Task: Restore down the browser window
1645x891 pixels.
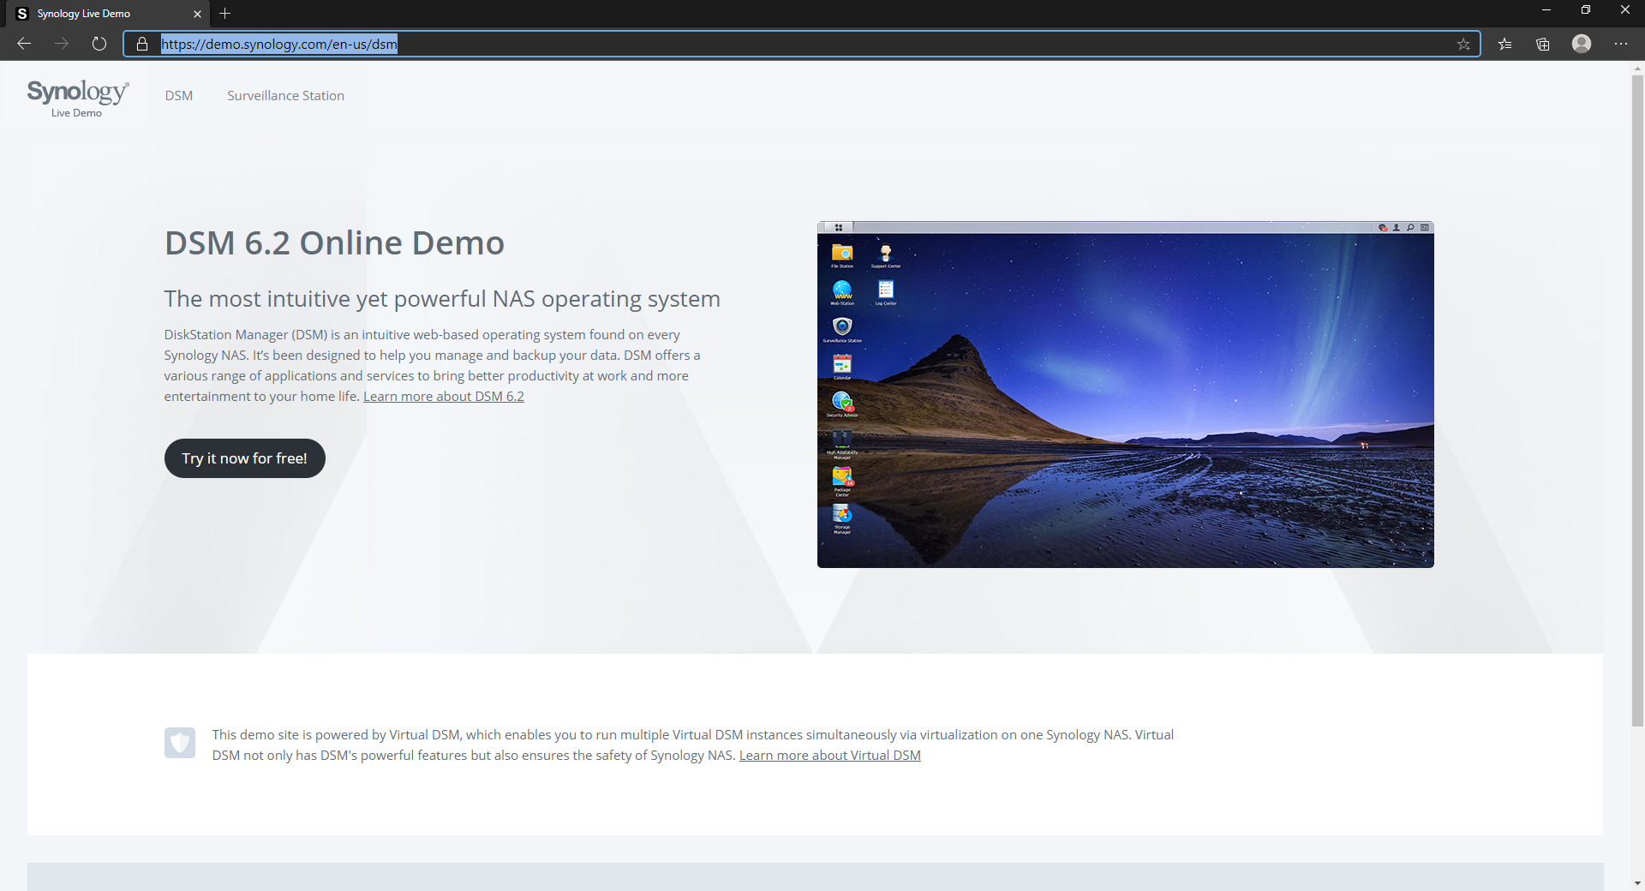Action: pyautogui.click(x=1586, y=10)
